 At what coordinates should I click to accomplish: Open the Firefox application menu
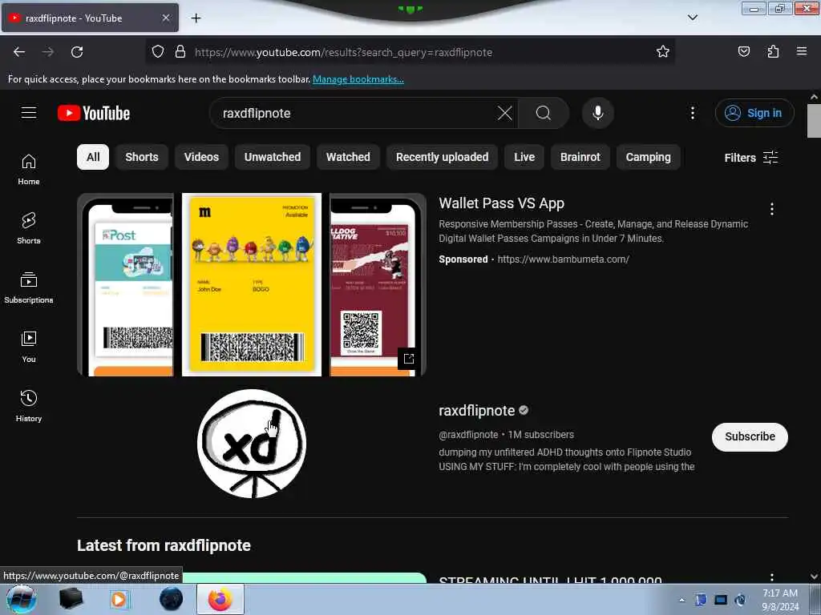click(x=802, y=52)
